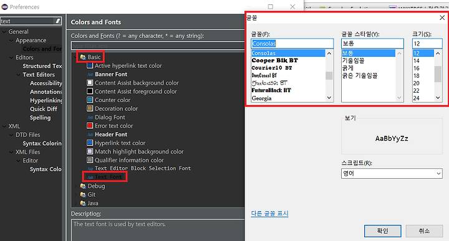Click the type filter text field

[x=158, y=45]
